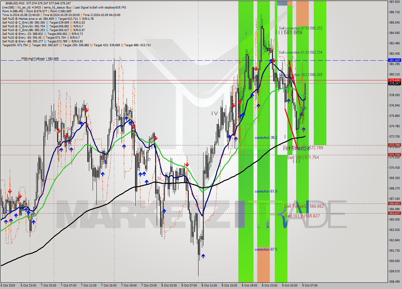The height and width of the screenshot is (289, 402).
Task: Click the 'Sell correction 61.8 | 582.704' label
Action: pyautogui.click(x=301, y=52)
